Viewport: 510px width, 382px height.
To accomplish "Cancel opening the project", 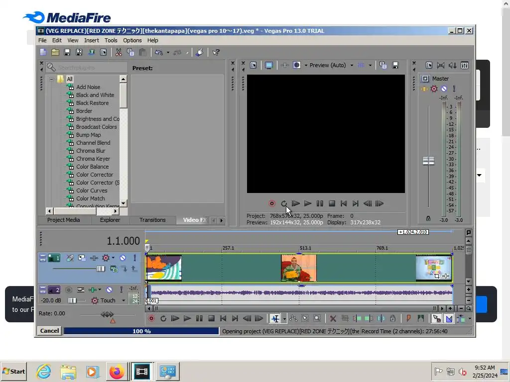I will tap(49, 331).
